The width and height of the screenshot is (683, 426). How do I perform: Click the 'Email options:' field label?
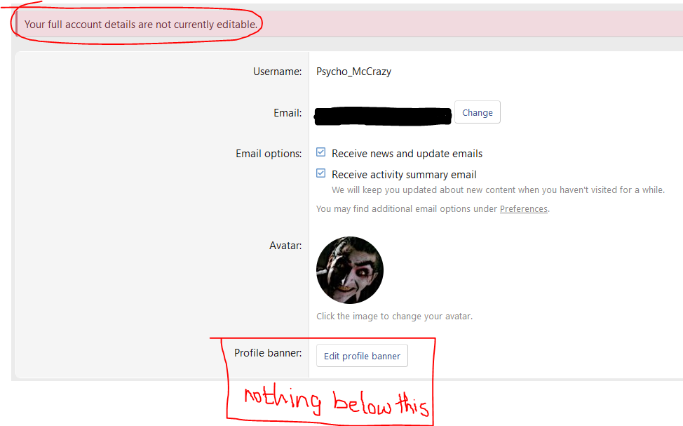click(269, 154)
